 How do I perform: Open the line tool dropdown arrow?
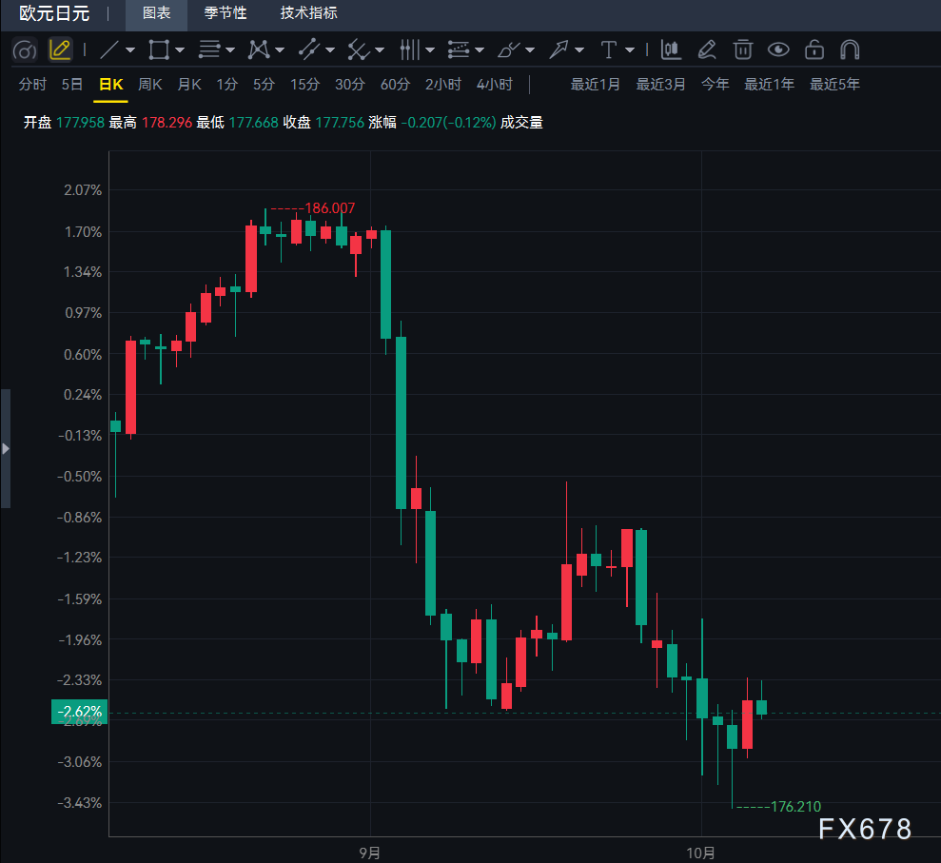(130, 50)
